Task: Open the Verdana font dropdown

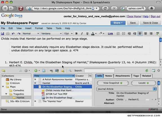Action: pyautogui.click(x=51, y=34)
